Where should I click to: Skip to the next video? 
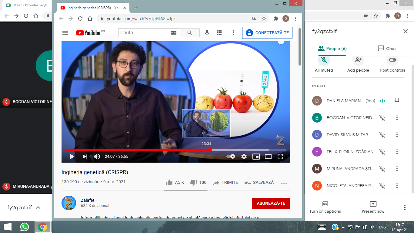tap(85, 157)
